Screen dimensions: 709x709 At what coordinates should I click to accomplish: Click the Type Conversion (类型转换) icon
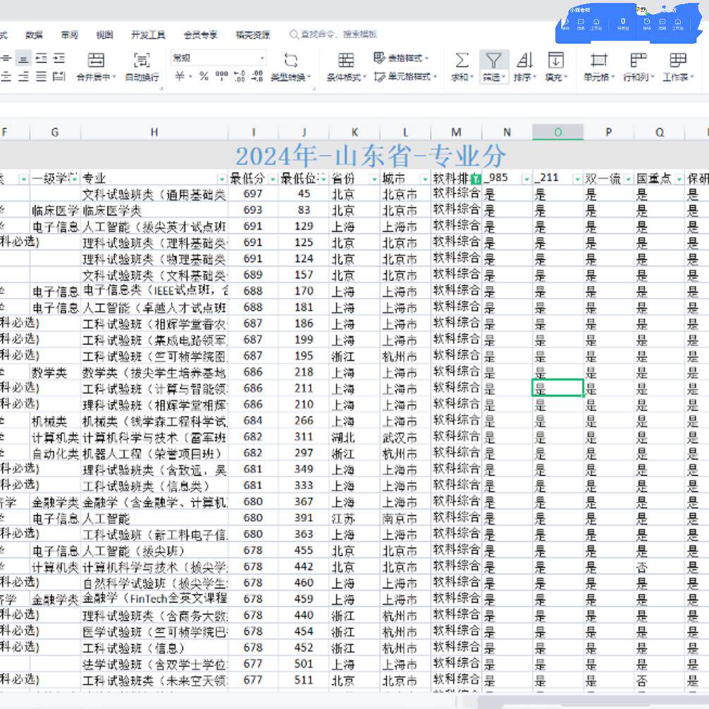point(291,60)
